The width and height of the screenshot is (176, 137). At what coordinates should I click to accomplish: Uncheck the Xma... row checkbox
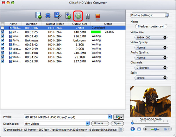click(2, 61)
